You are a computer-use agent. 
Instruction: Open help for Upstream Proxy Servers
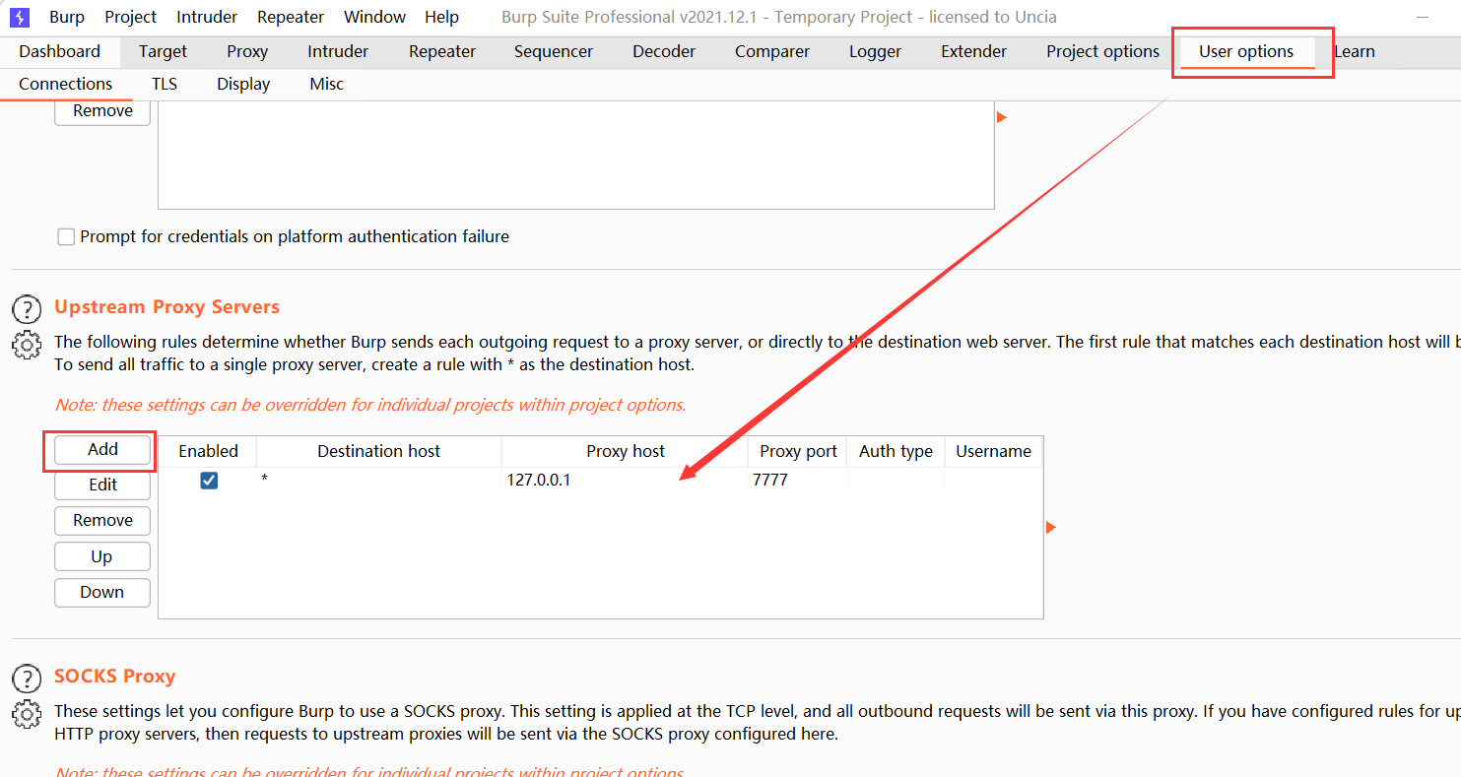pyautogui.click(x=27, y=309)
